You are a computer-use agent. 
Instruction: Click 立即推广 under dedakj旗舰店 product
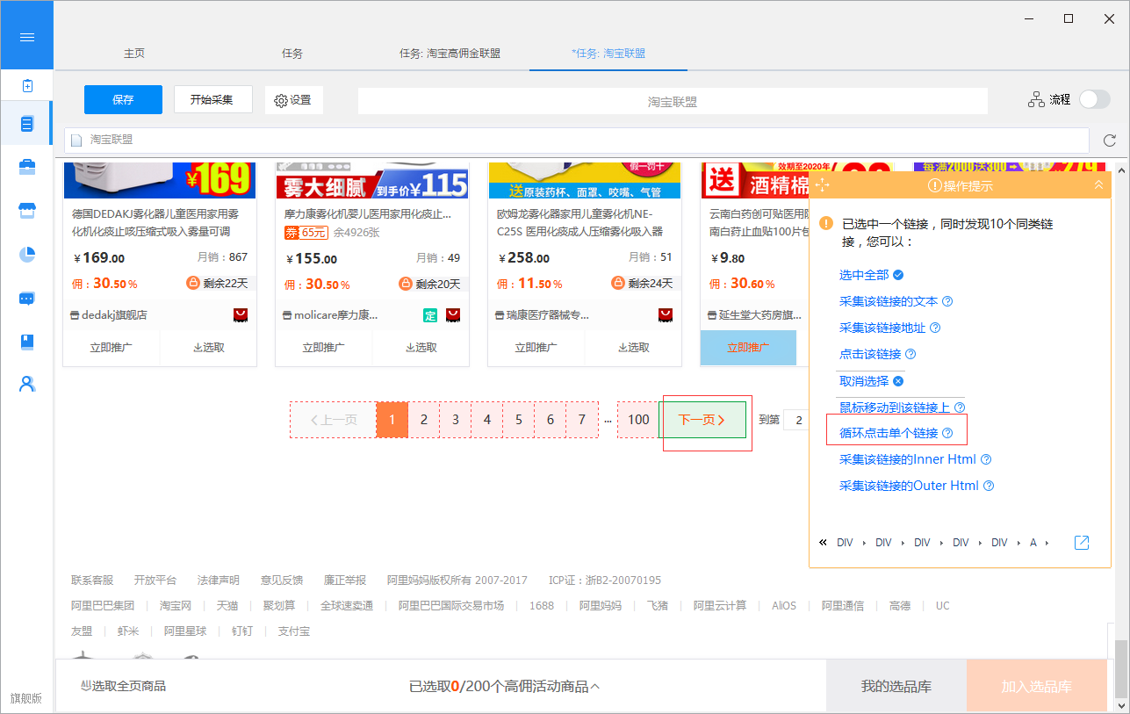112,347
